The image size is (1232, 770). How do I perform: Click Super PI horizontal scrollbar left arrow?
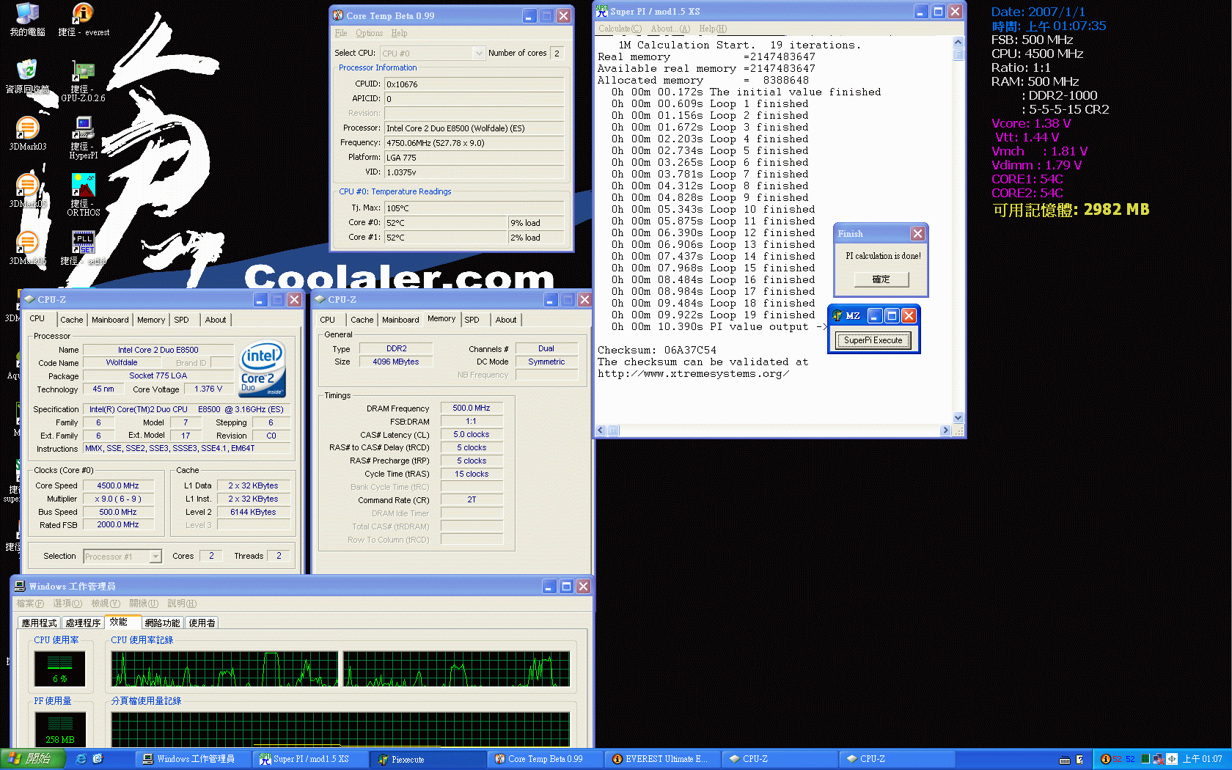coord(601,430)
